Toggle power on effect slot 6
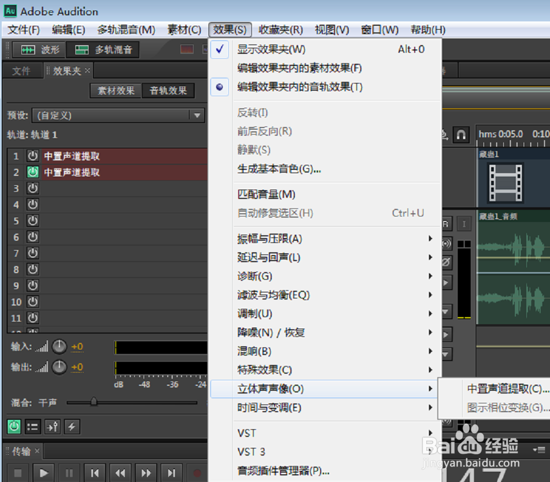 32,237
